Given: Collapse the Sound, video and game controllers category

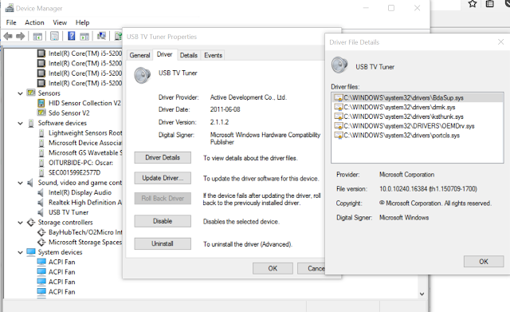Looking at the screenshot, I should 20,183.
